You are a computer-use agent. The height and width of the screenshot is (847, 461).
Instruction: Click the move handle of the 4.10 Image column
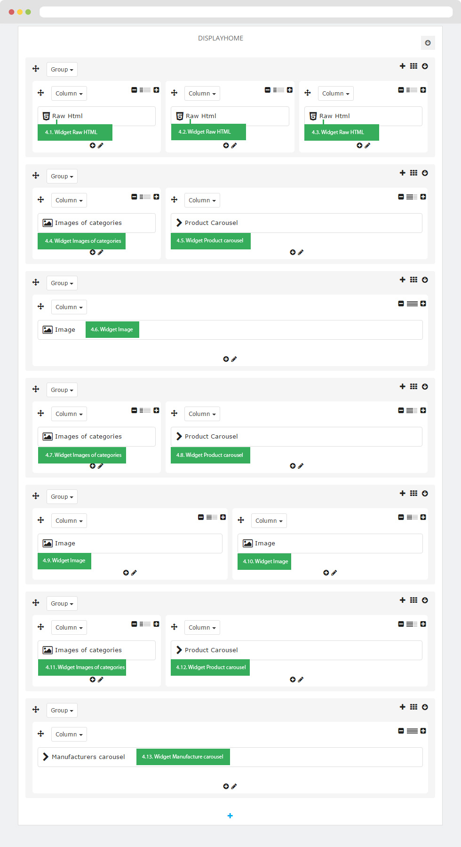coord(241,520)
